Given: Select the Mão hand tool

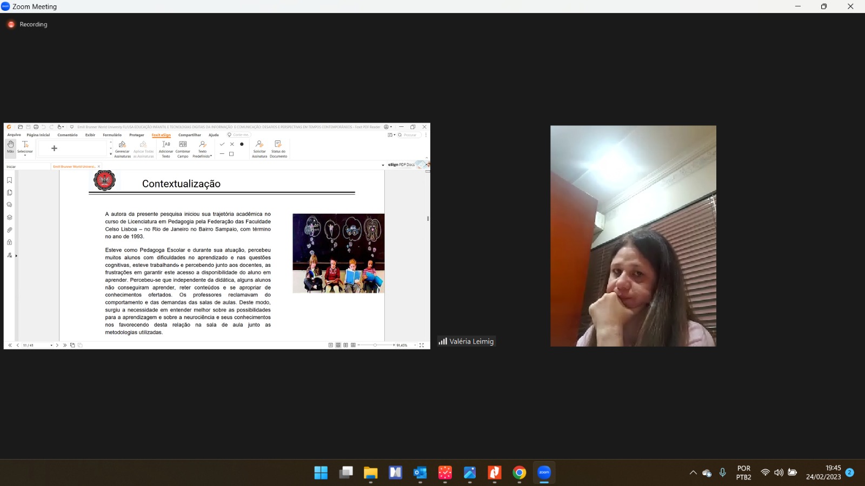Looking at the screenshot, I should tap(10, 147).
